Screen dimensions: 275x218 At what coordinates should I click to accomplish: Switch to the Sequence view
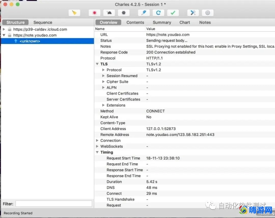coord(43,22)
